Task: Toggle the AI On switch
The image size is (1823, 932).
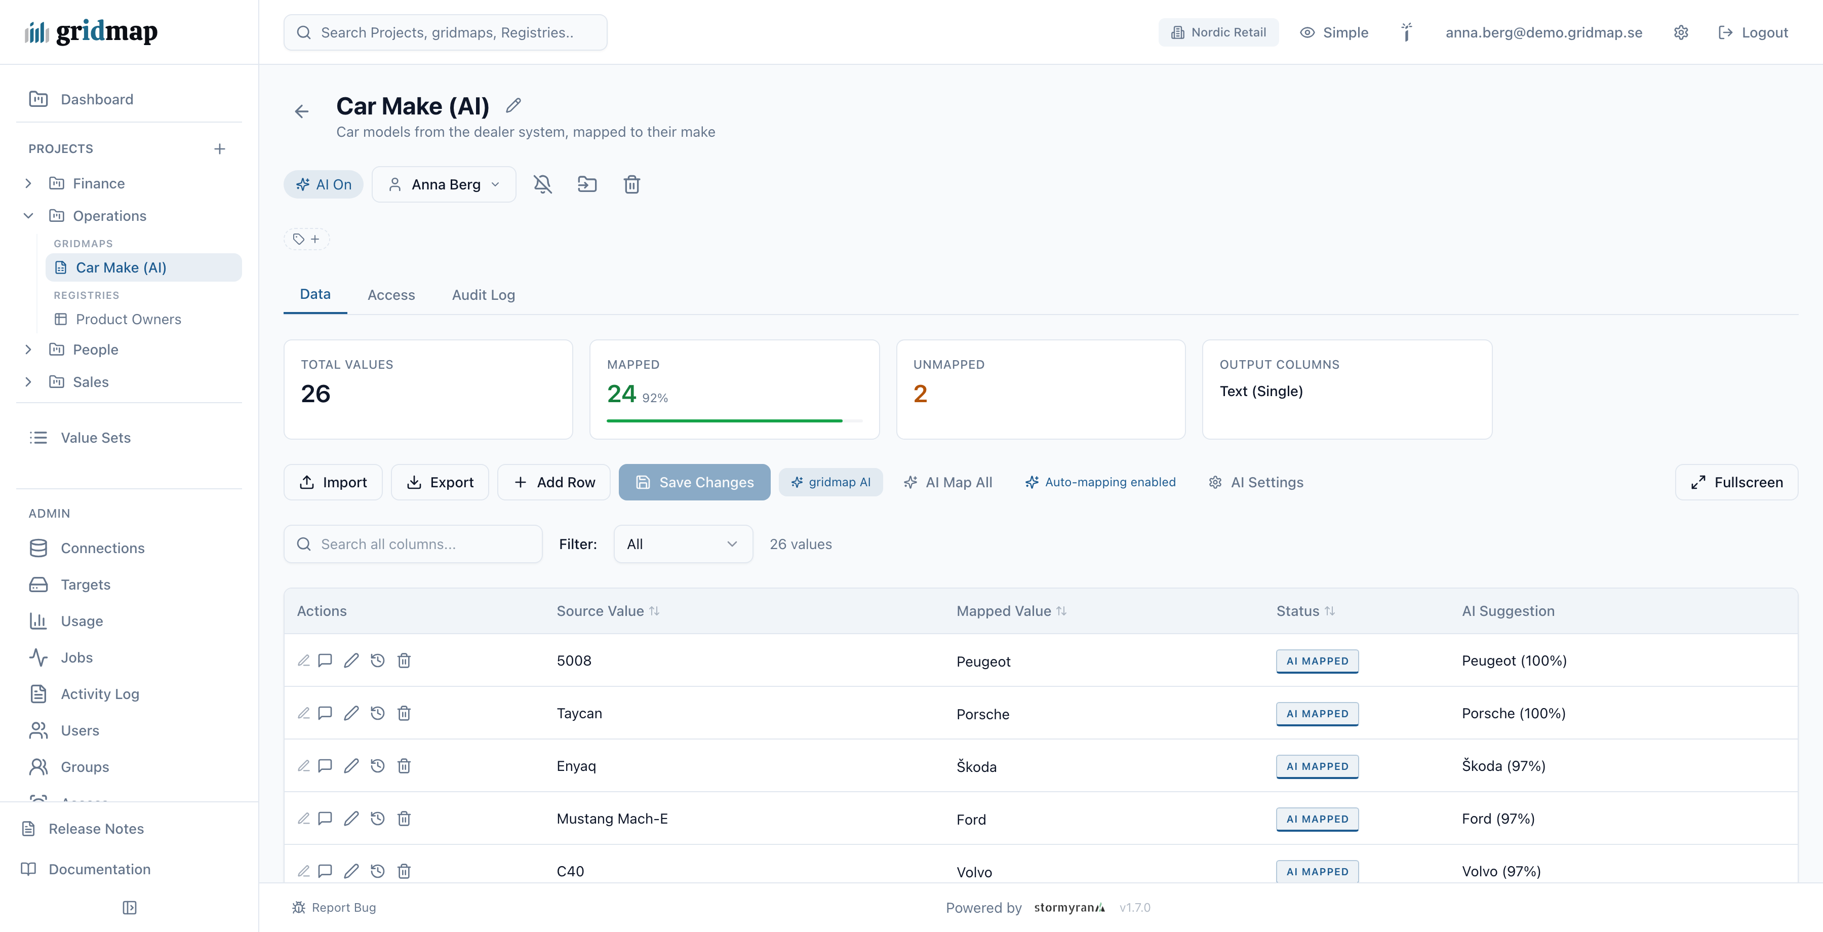Action: click(324, 185)
